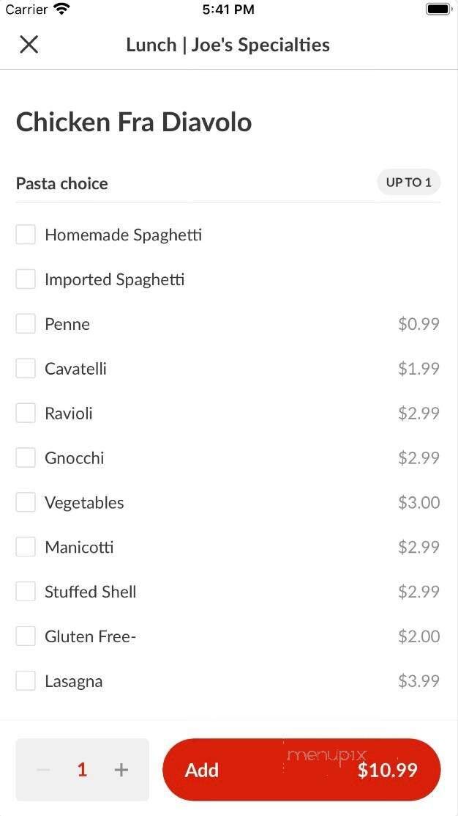
Task: Tap the battery indicator icon
Action: point(437,10)
